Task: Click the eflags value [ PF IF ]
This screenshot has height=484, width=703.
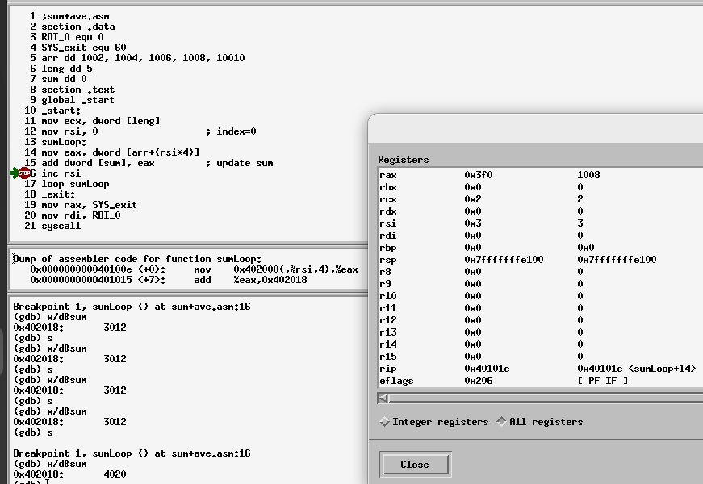Action: point(603,381)
